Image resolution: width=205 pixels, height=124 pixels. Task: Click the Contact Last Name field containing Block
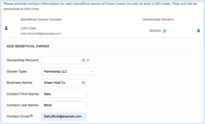pos(64,105)
